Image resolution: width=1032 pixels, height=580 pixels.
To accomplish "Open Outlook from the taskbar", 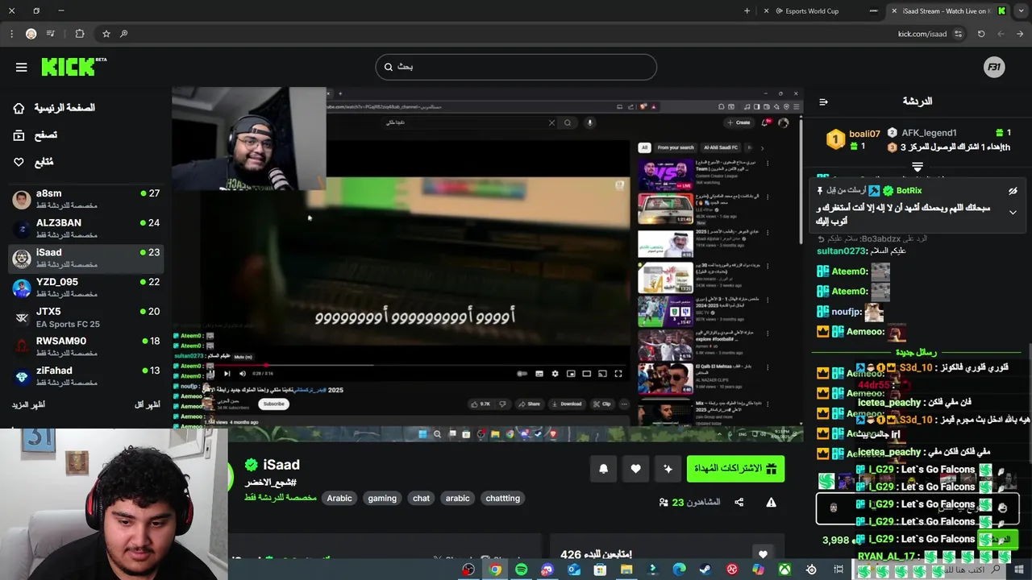I will tap(574, 570).
